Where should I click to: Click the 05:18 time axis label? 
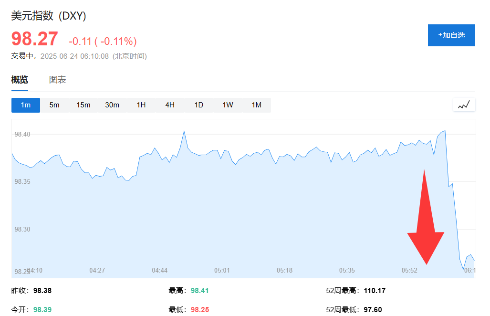pyautogui.click(x=285, y=270)
